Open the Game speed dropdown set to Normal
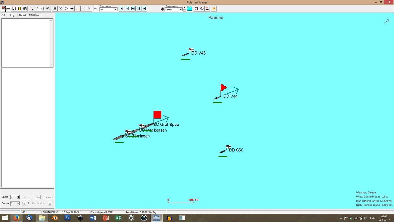The height and width of the screenshot is (222, 394). (x=180, y=9)
